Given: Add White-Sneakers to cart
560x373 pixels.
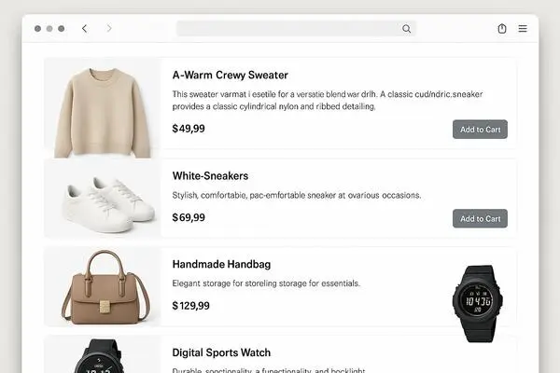Looking at the screenshot, I should (x=480, y=218).
